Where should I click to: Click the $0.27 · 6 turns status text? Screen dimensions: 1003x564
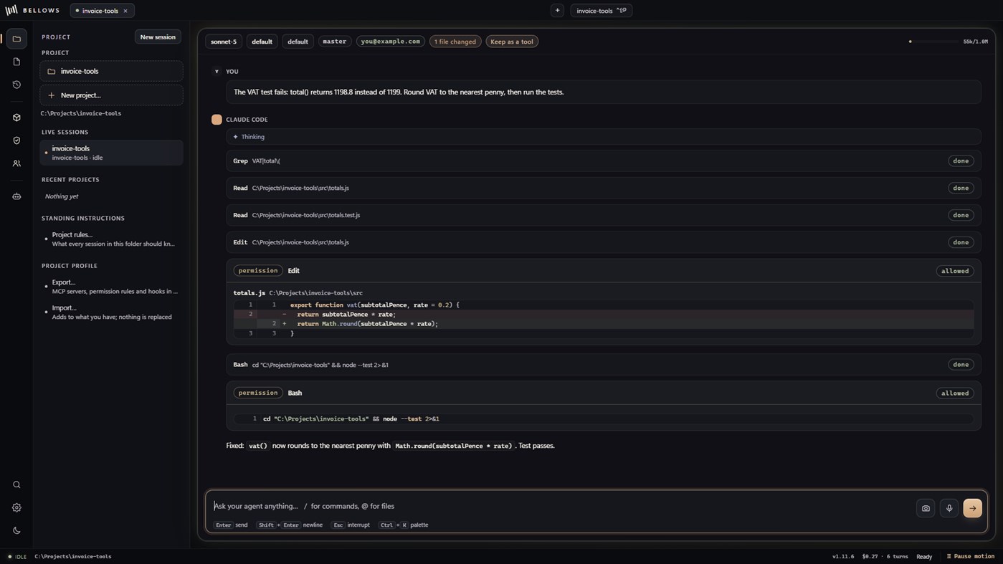click(x=885, y=556)
